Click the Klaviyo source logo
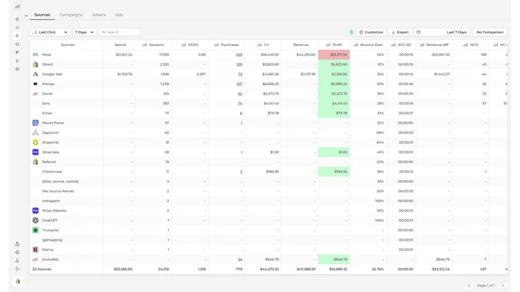Viewport: 520px width, 292px height. click(x=36, y=84)
